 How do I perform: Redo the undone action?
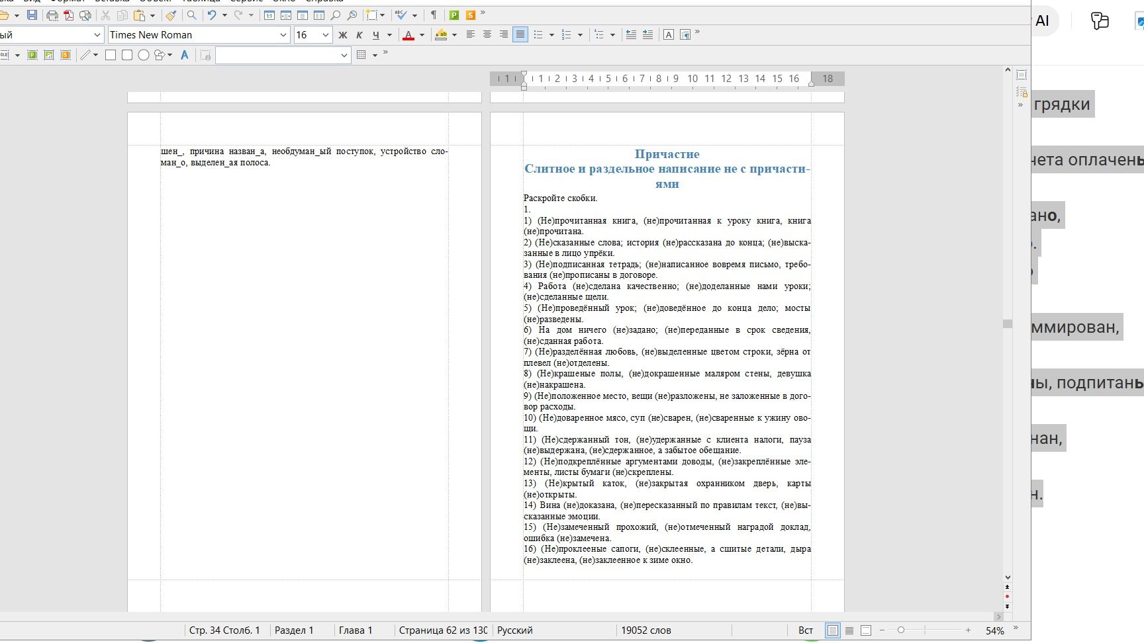[x=238, y=15]
